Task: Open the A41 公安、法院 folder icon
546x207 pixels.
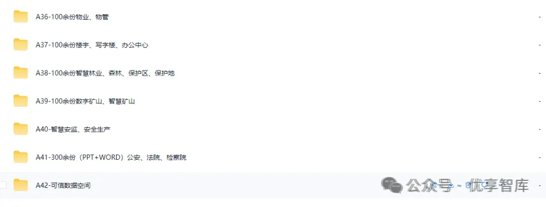Action: click(x=21, y=157)
